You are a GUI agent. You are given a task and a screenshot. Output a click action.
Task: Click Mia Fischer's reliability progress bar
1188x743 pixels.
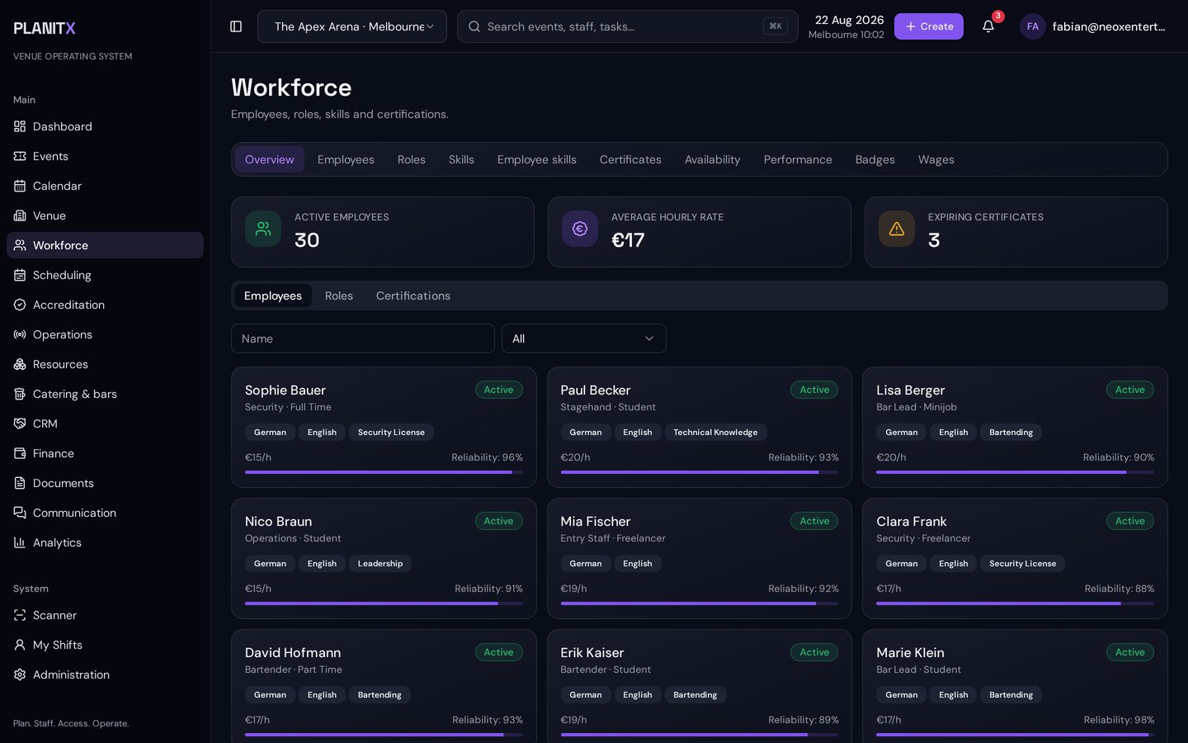tap(700, 603)
